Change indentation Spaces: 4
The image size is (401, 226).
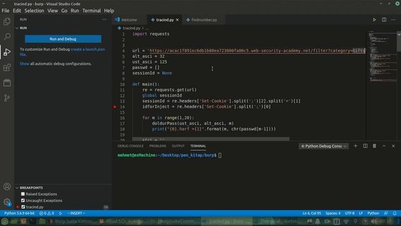333,213
